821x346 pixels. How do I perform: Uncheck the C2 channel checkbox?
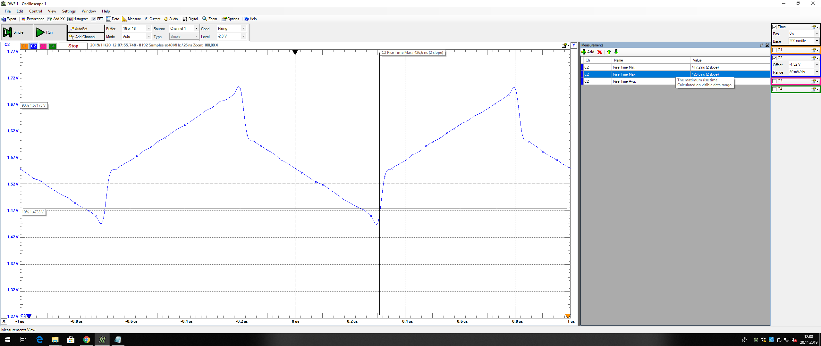coord(774,58)
